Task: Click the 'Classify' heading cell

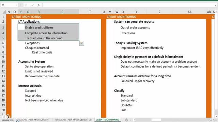Action: click(119, 91)
